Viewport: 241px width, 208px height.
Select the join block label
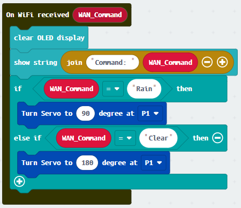coord(74,63)
